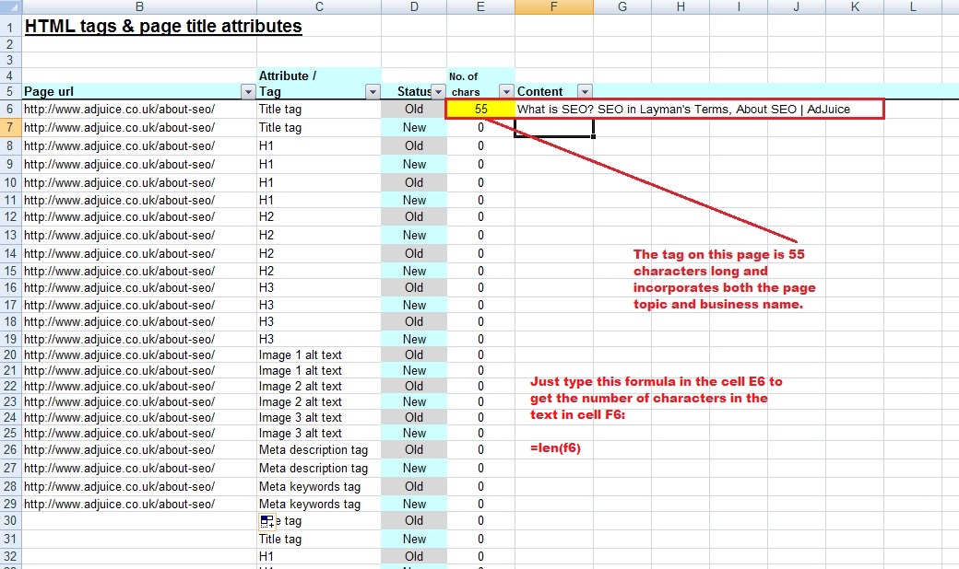Image resolution: width=959 pixels, height=569 pixels.
Task: Open the Status column filter dropdown
Action: click(x=437, y=91)
